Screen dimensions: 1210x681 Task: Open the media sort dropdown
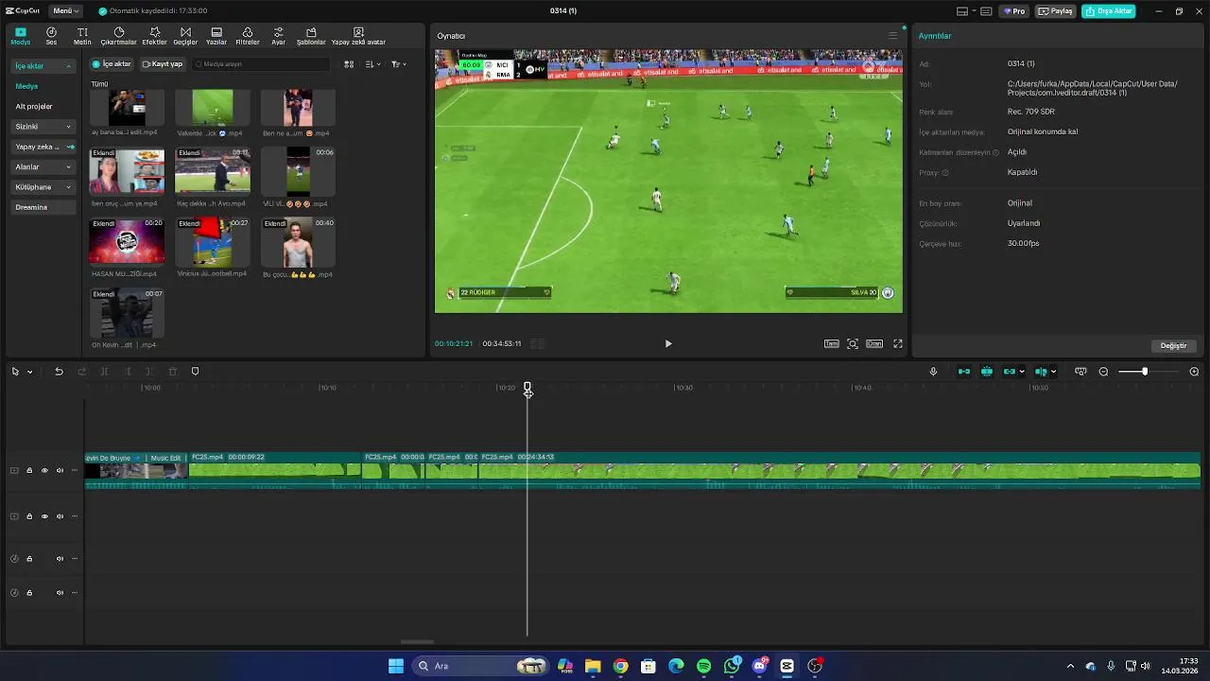(x=373, y=64)
